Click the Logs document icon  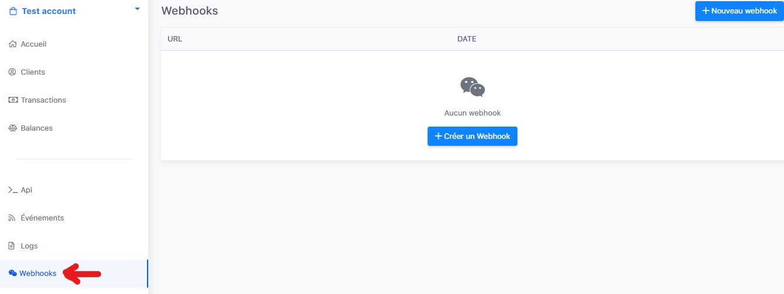click(x=13, y=246)
